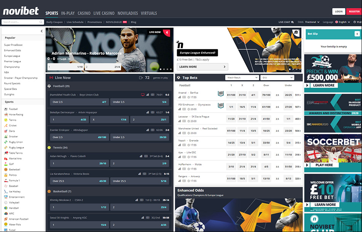This screenshot has height=232, width=362.
Task: Open the Formula 1 car icon
Action: (x=6, y=180)
